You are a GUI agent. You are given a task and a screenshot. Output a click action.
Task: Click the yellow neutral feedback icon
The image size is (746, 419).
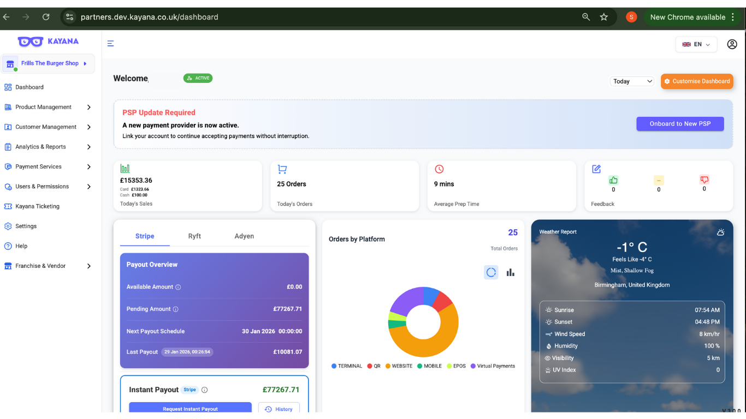tap(659, 180)
